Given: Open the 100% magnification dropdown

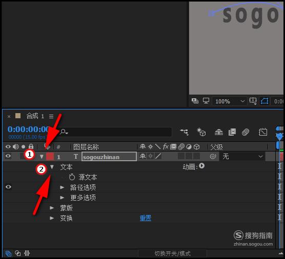Looking at the screenshot, I should click(x=230, y=101).
